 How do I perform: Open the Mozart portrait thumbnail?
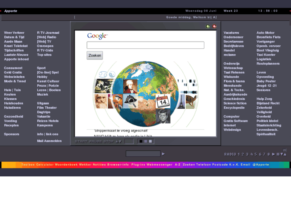(130, 86)
